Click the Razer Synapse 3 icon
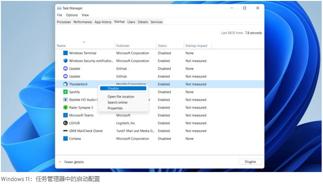This screenshot has width=323, height=190. tap(65, 107)
